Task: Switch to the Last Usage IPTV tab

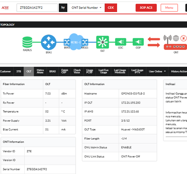Action: click(137, 71)
